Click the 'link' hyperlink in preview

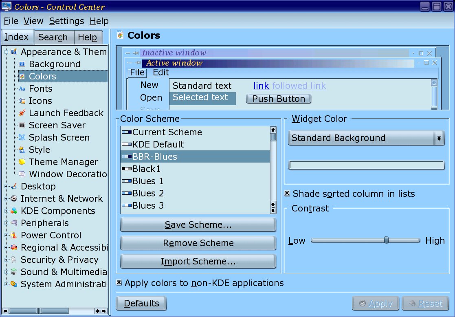261,86
